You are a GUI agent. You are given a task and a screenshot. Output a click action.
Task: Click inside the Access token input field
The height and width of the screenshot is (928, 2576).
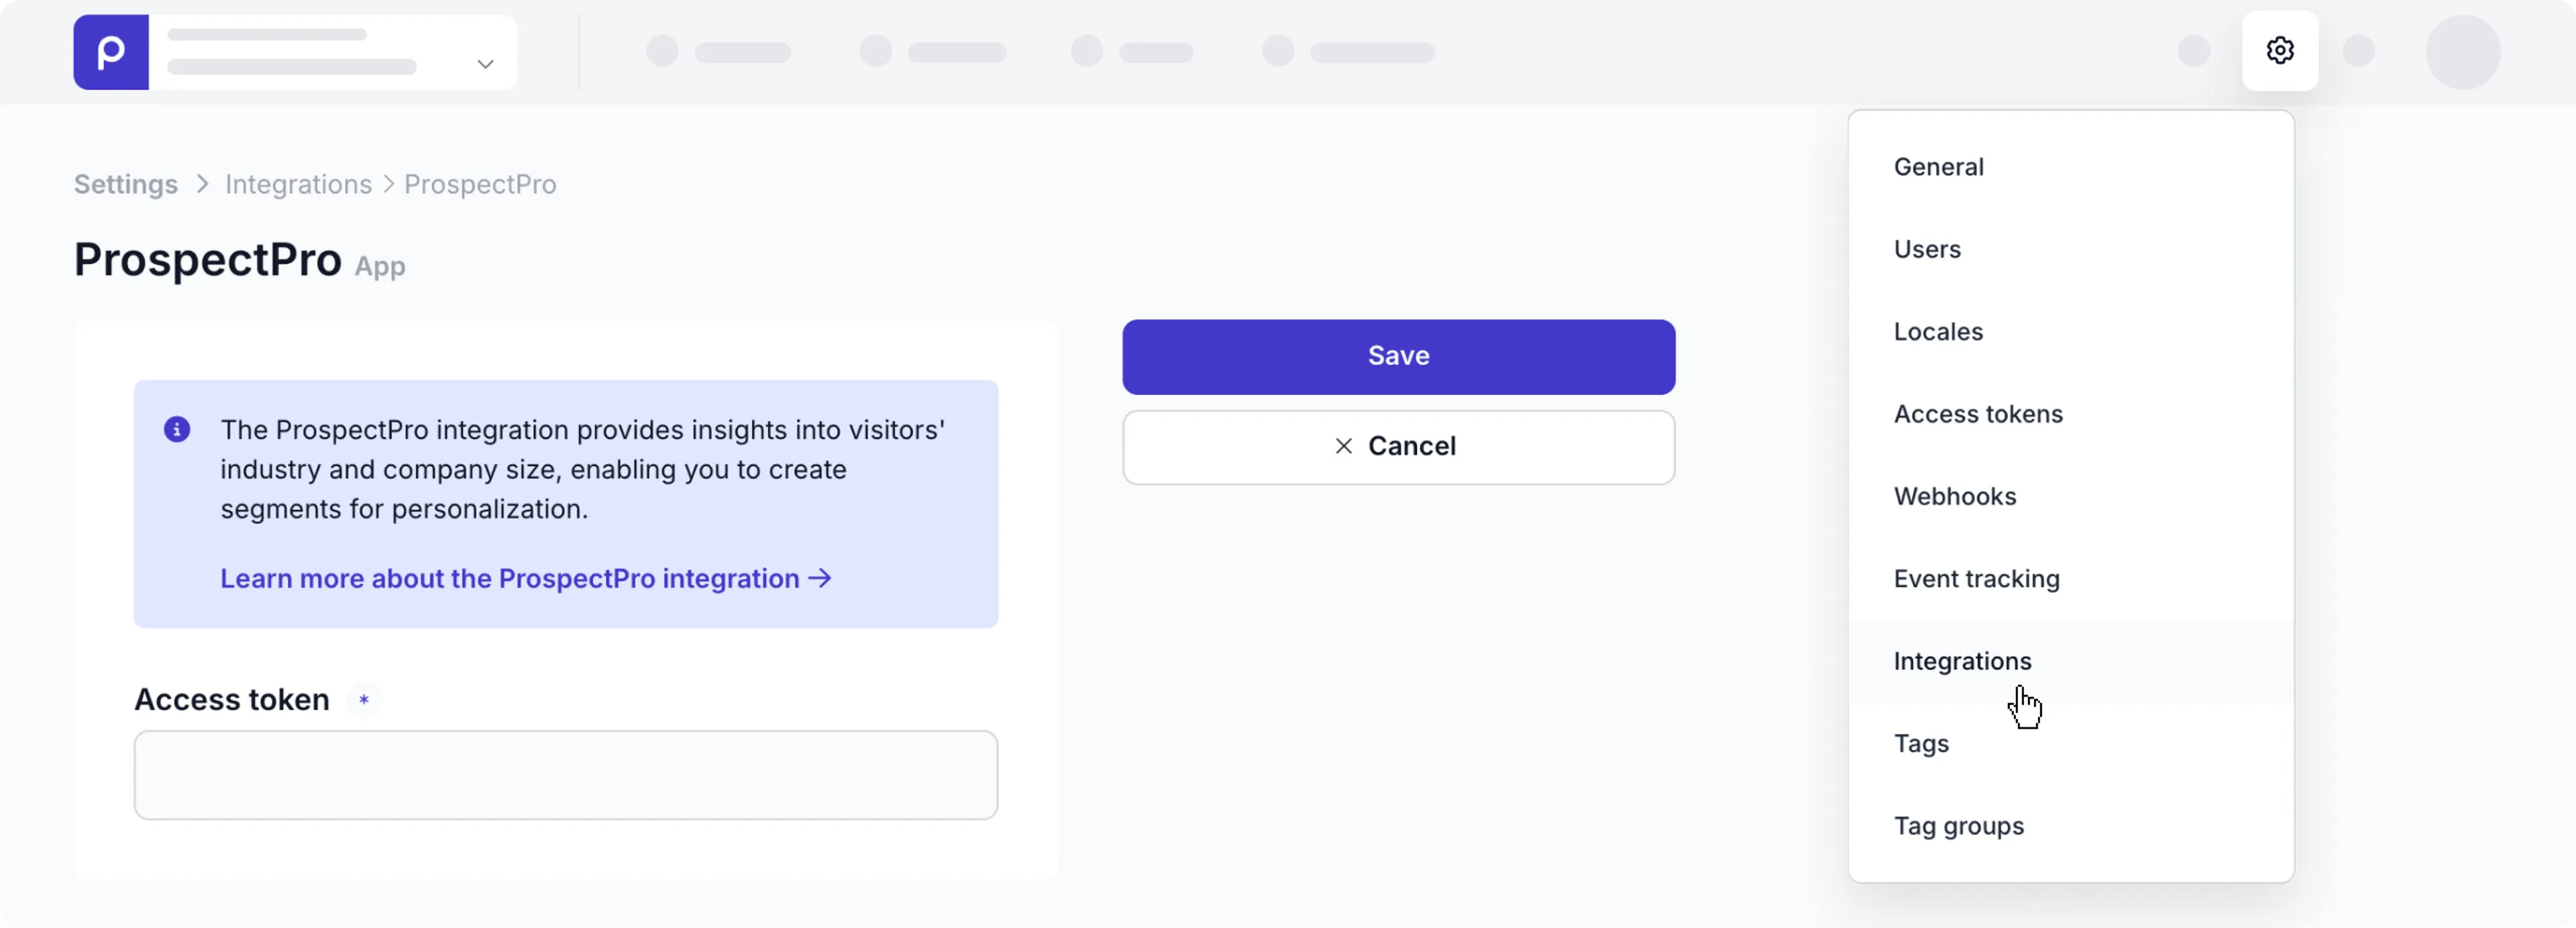565,774
